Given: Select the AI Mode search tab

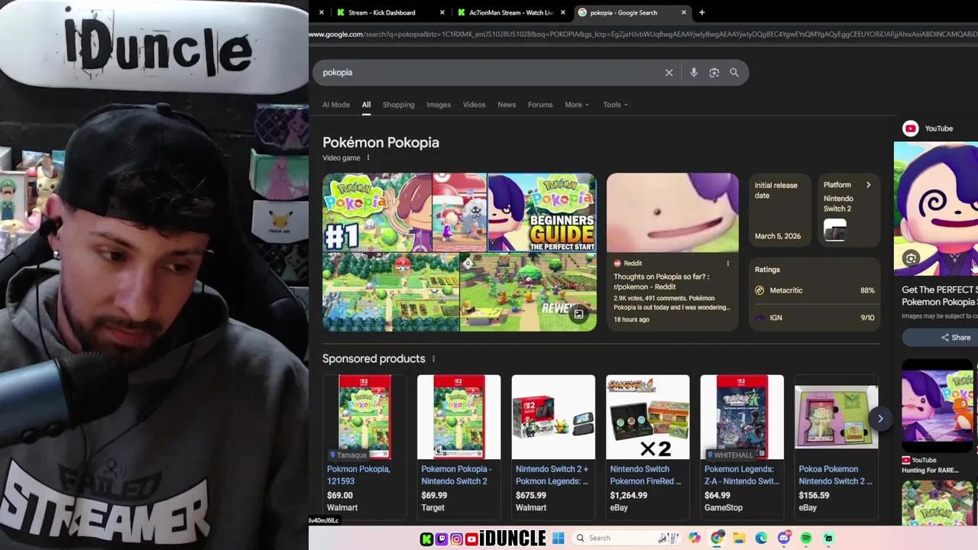Looking at the screenshot, I should click(x=336, y=105).
